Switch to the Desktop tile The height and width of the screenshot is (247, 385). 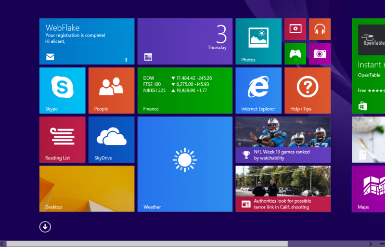pos(87,189)
